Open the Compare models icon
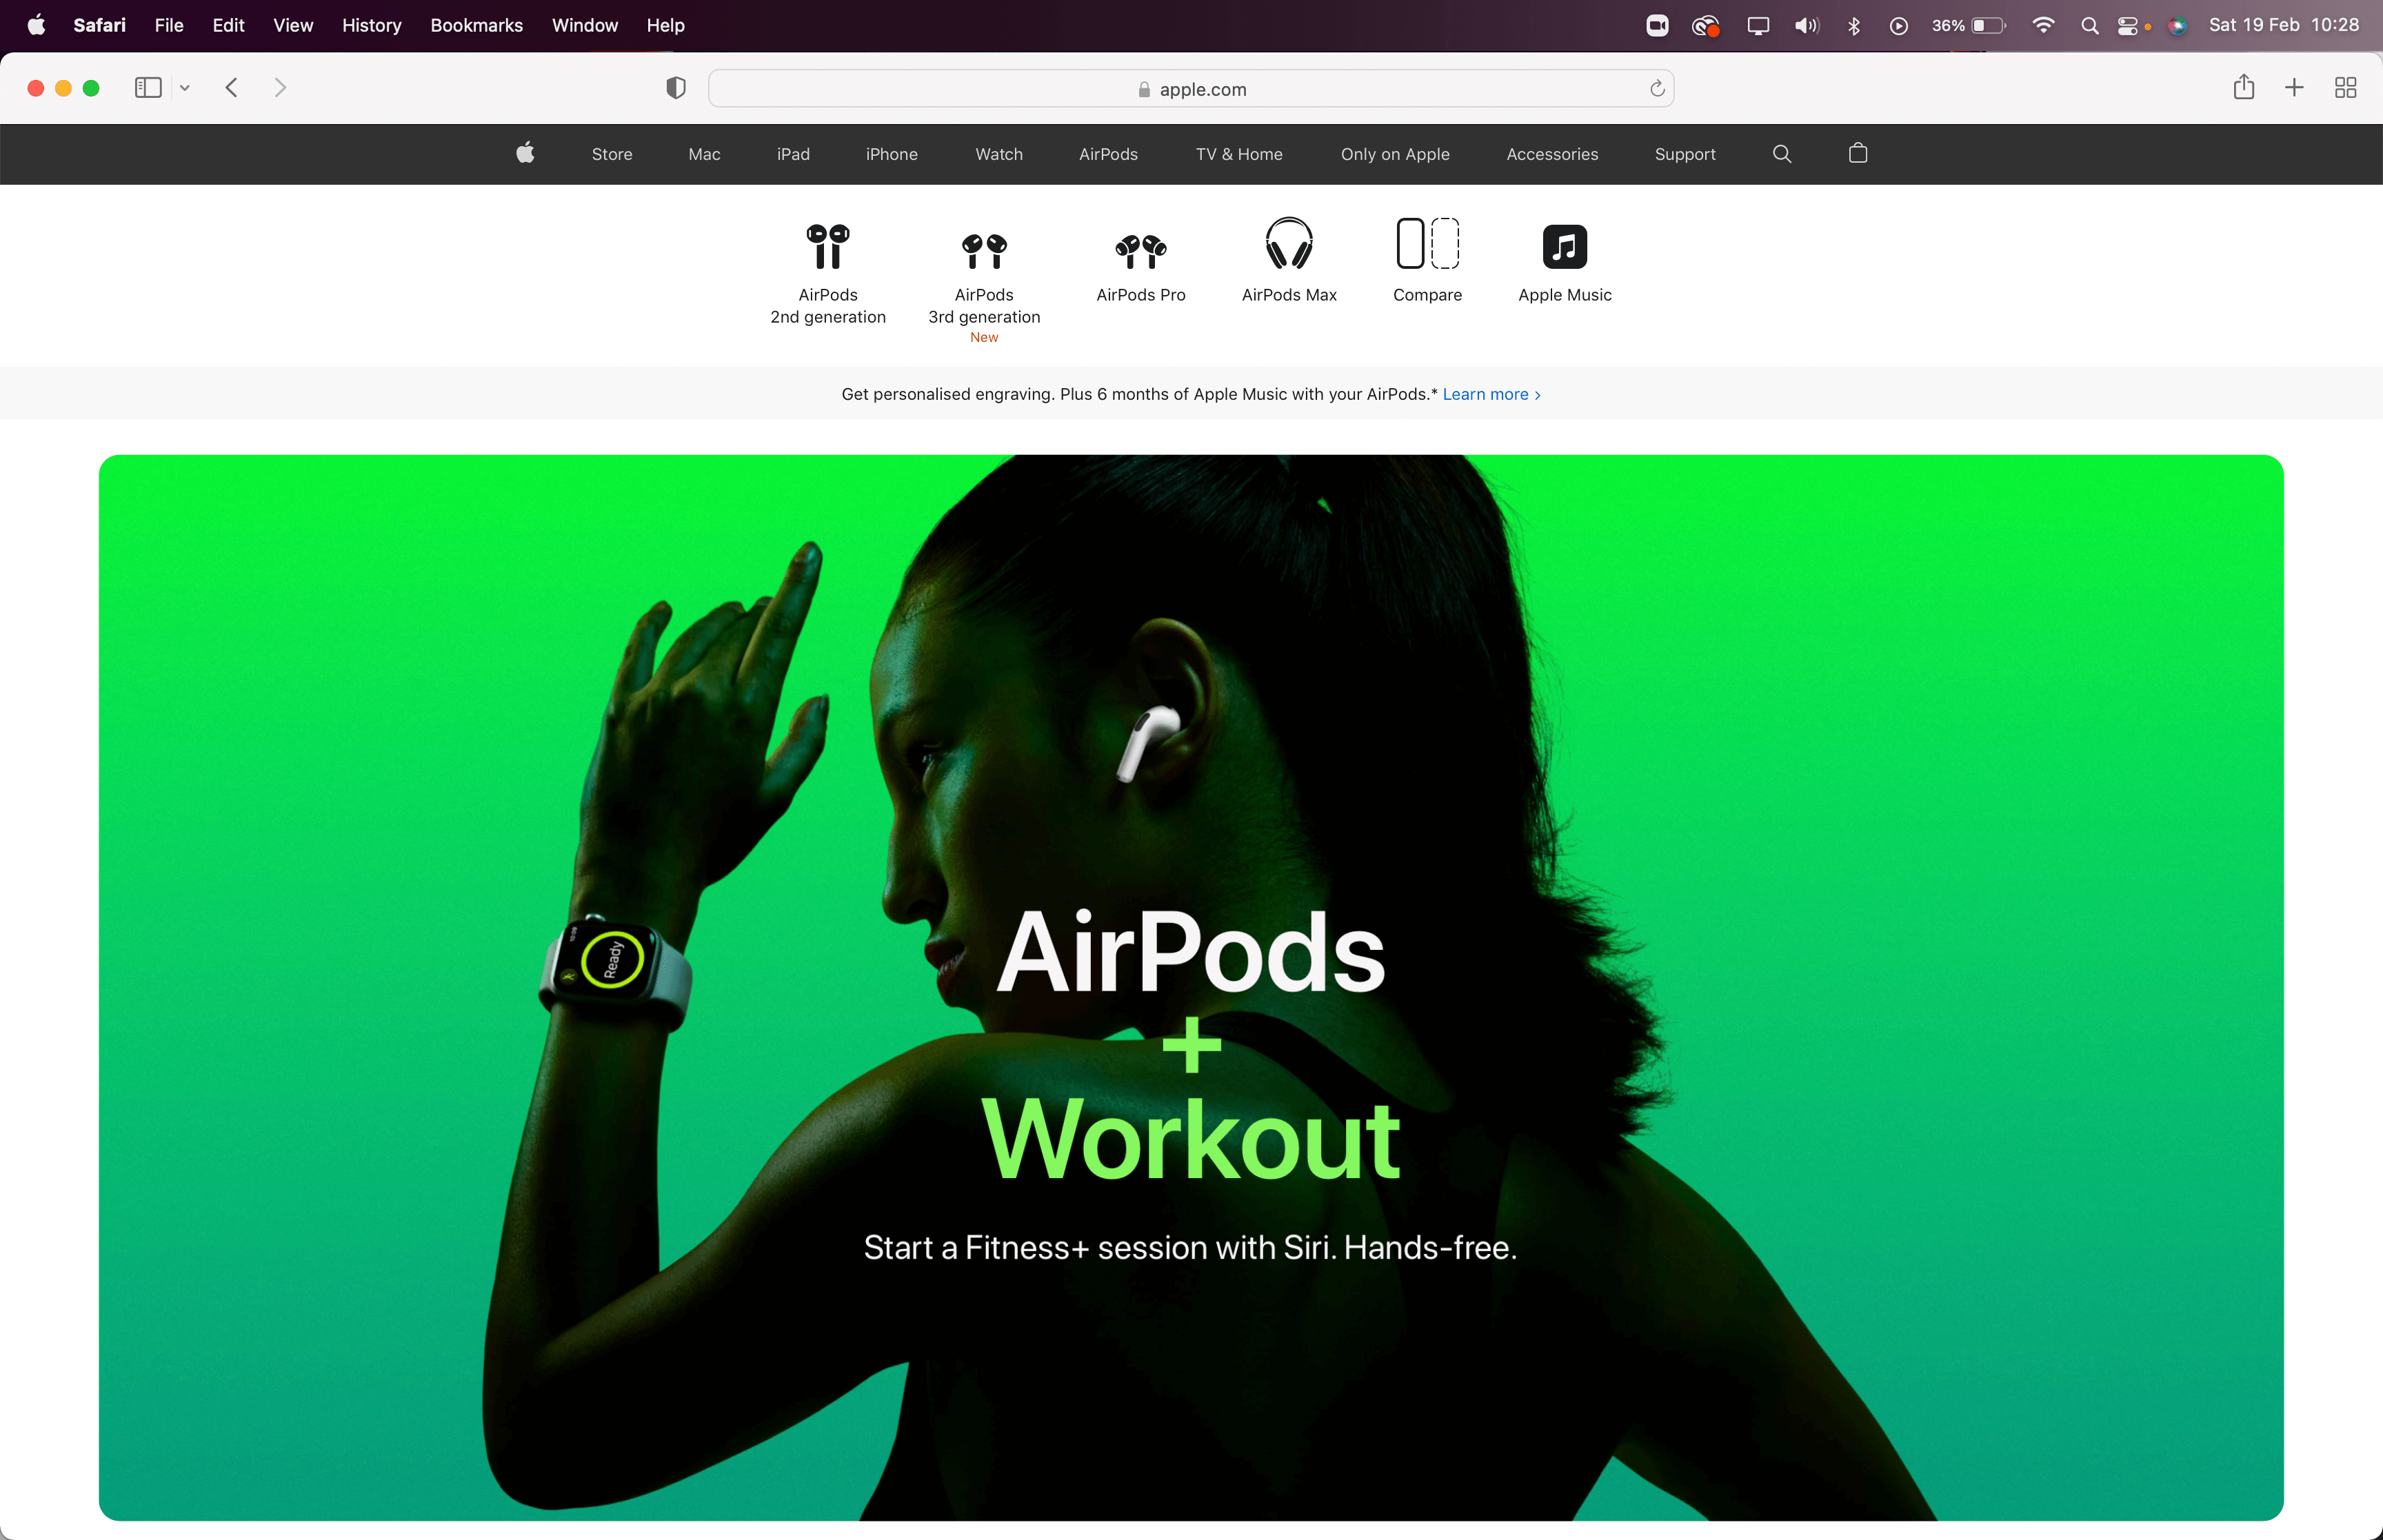Image resolution: width=2383 pixels, height=1540 pixels. click(1427, 243)
